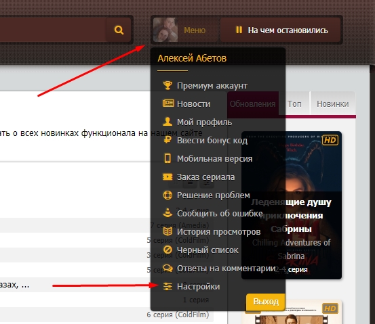This screenshot has height=324, width=375.
Task: Click the ruble icon for bonus code
Action: 167,140
